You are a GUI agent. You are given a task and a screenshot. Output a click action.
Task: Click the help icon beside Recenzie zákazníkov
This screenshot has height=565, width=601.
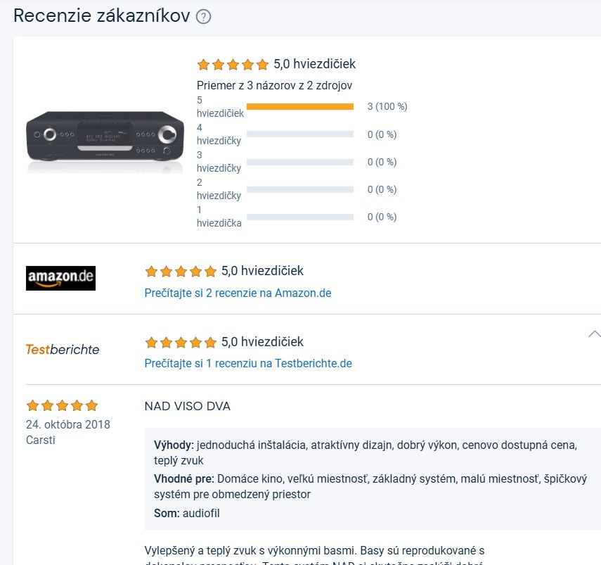204,17
